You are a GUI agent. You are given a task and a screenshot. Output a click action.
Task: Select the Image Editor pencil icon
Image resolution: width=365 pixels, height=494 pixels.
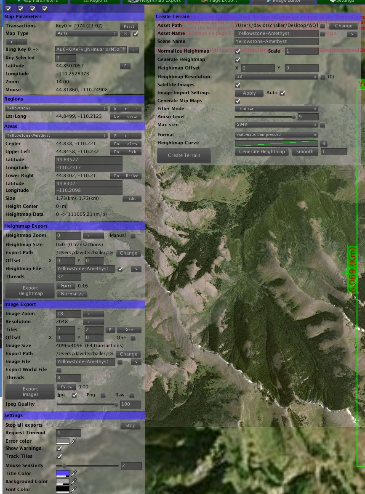coord(267,2)
